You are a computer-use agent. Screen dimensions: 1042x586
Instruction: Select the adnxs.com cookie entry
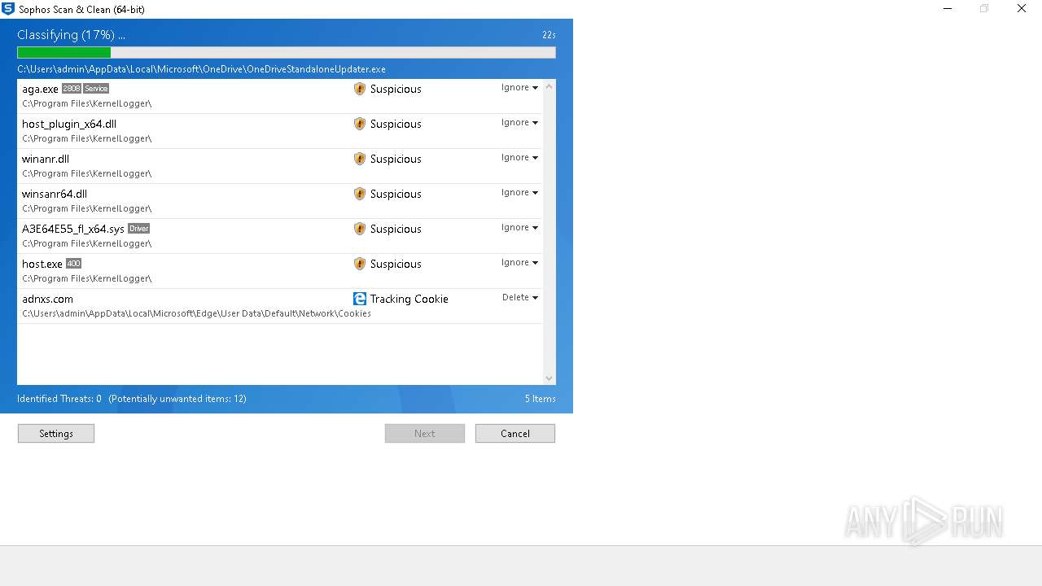coord(280,306)
